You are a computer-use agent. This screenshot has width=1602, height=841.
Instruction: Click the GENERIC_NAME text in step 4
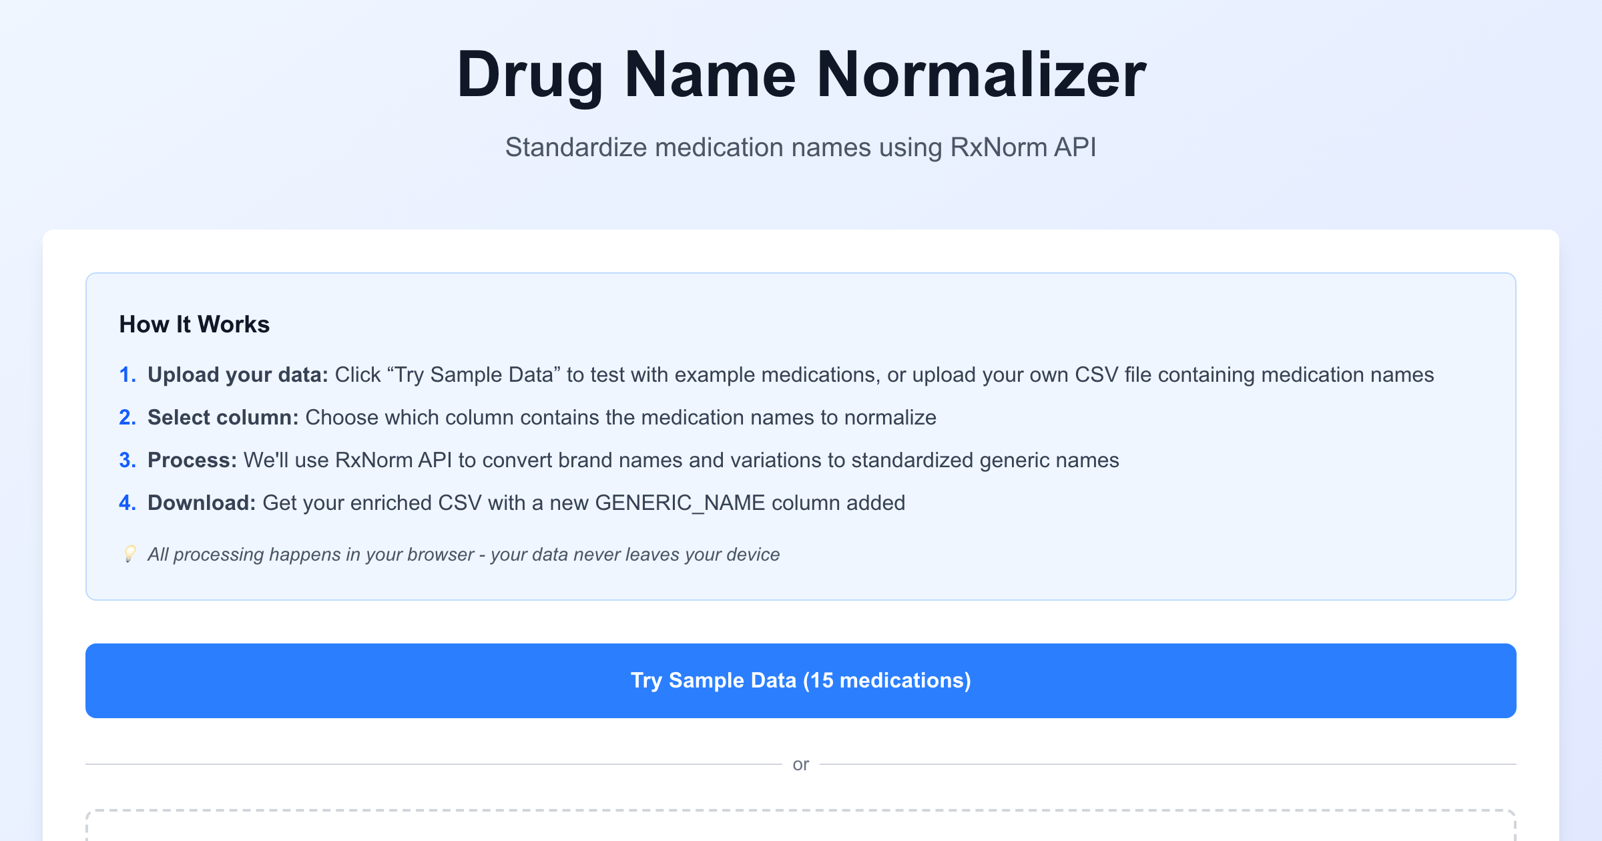[x=680, y=503]
